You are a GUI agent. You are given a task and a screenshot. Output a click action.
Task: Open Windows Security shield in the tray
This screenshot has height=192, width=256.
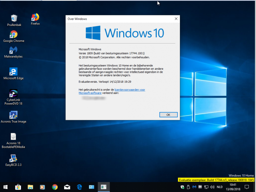pyautogui.click(x=183, y=187)
